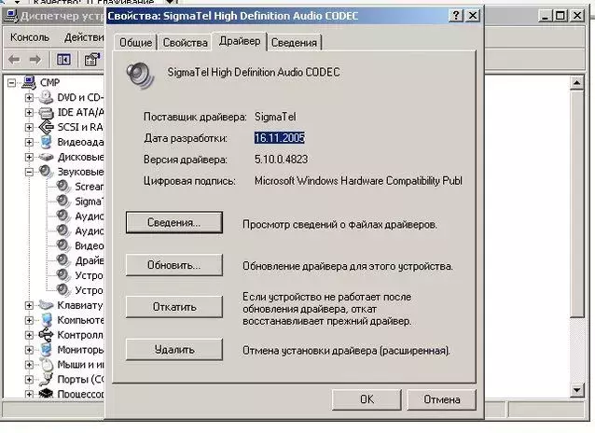The image size is (595, 433).
Task: Click the help question mark in dialog title
Action: click(456, 16)
